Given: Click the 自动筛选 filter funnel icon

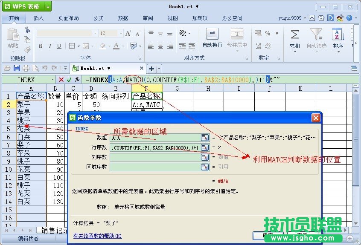Looking at the screenshot, I should point(316,34).
